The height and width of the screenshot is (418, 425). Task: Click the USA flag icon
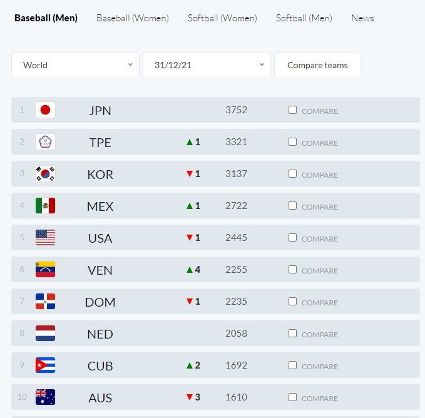pos(45,238)
